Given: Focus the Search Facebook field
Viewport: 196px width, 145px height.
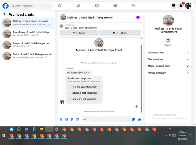Looking at the screenshot, I should pos(31,6).
